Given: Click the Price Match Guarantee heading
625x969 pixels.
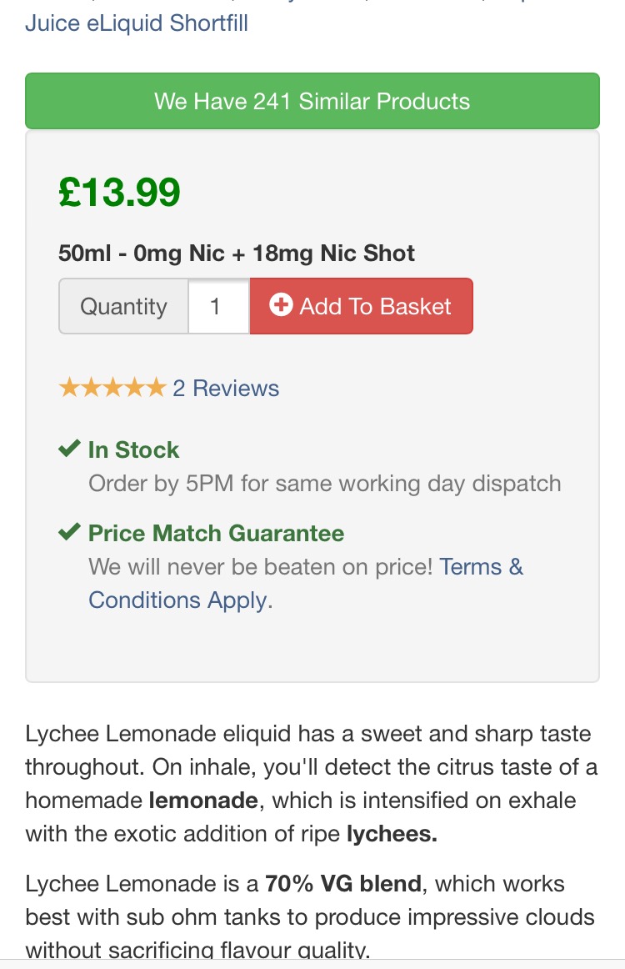Looking at the screenshot, I should (216, 533).
